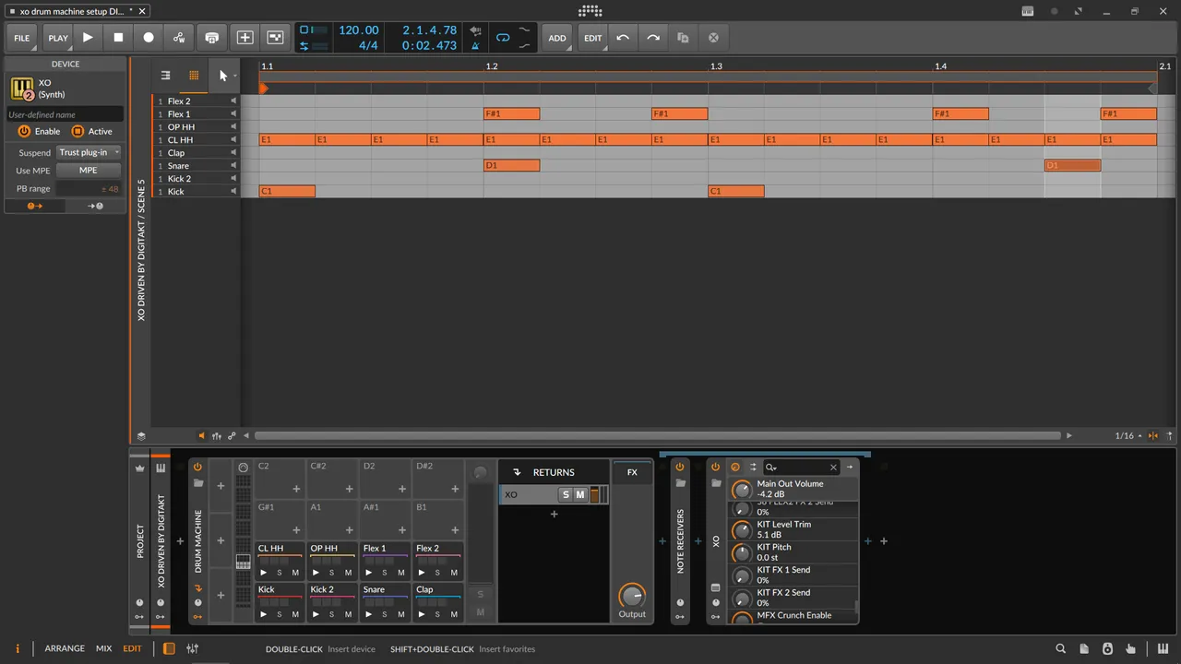Viewport: 1181px width, 664px height.
Task: Mute the XO return channel
Action: coord(580,495)
